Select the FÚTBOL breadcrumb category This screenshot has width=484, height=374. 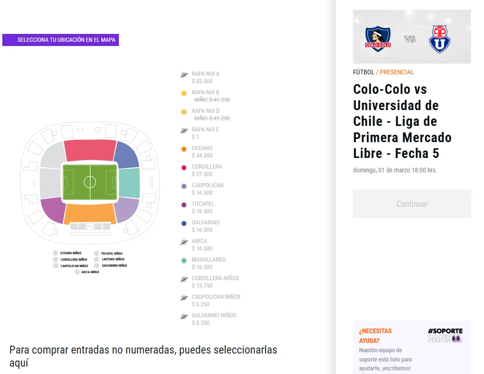pos(363,72)
